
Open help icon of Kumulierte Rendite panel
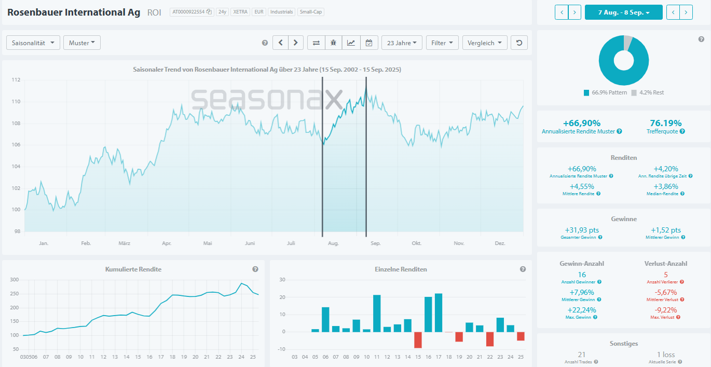pyautogui.click(x=255, y=269)
